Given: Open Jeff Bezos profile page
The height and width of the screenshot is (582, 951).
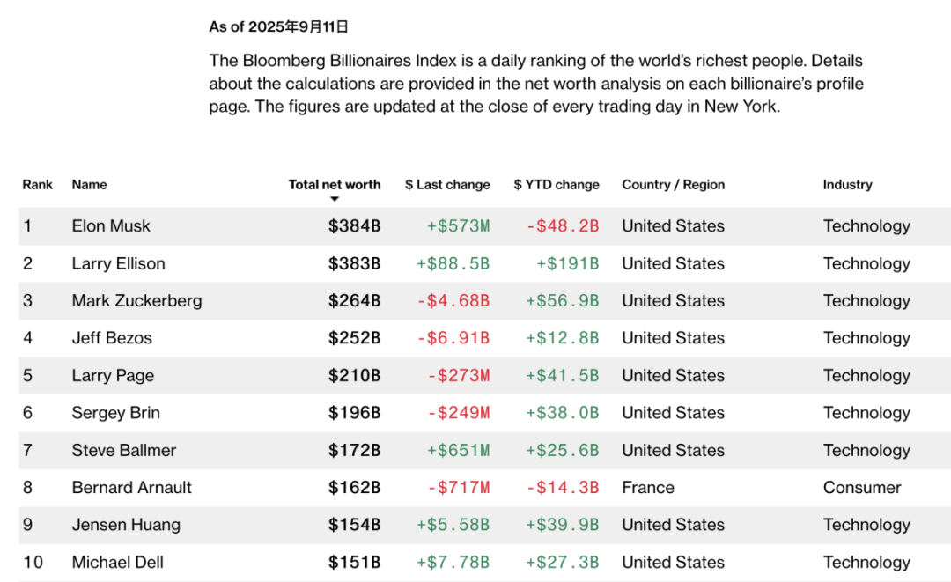Looking at the screenshot, I should [x=112, y=338].
